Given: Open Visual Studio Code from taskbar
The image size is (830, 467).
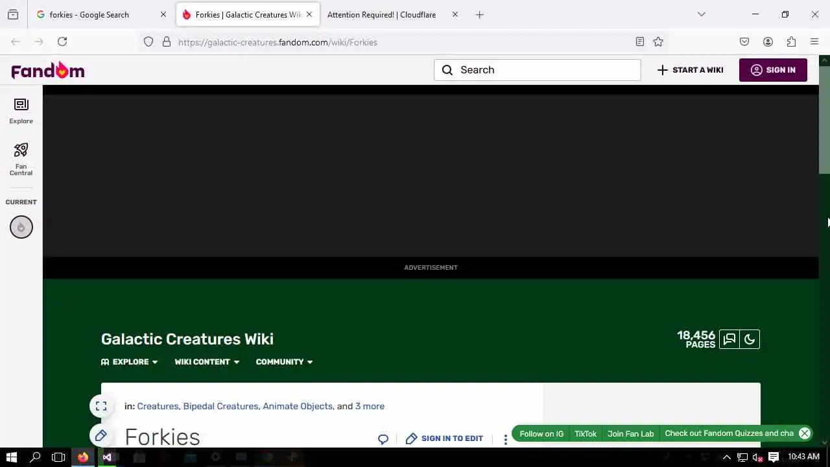Looking at the screenshot, I should 107,457.
